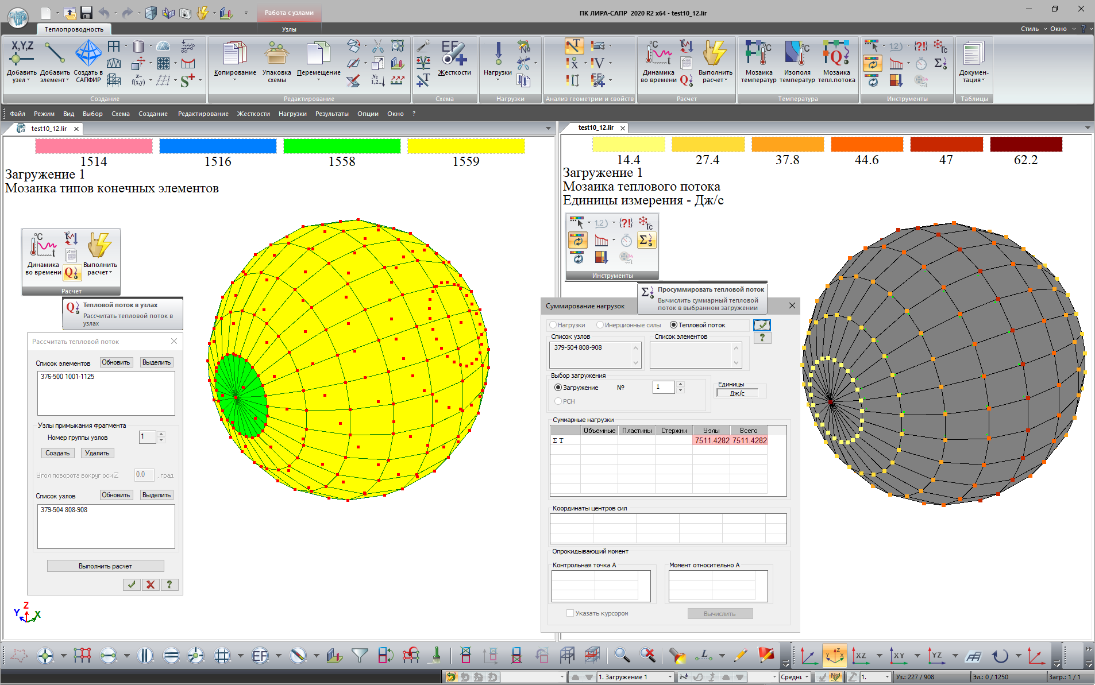Click the Выполнить расчет button in dialog
The width and height of the screenshot is (1095, 685).
[x=105, y=566]
